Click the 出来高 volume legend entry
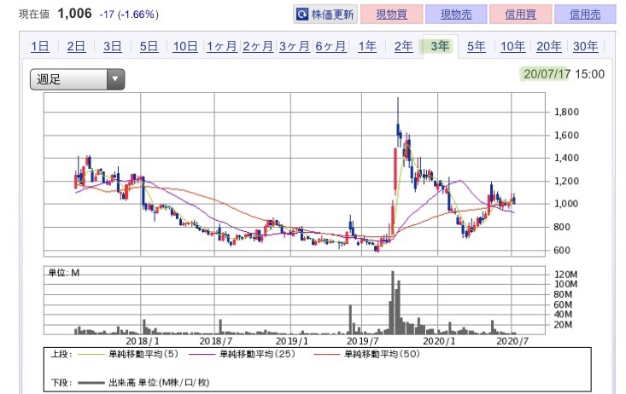 coord(143,383)
